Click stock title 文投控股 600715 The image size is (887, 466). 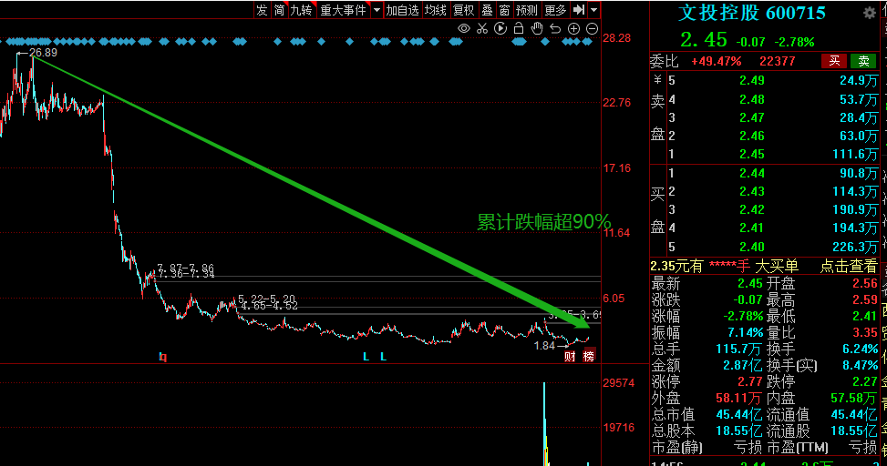click(752, 13)
